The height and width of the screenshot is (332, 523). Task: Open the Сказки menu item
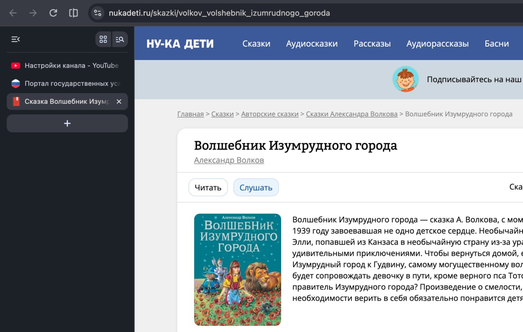pyautogui.click(x=256, y=44)
